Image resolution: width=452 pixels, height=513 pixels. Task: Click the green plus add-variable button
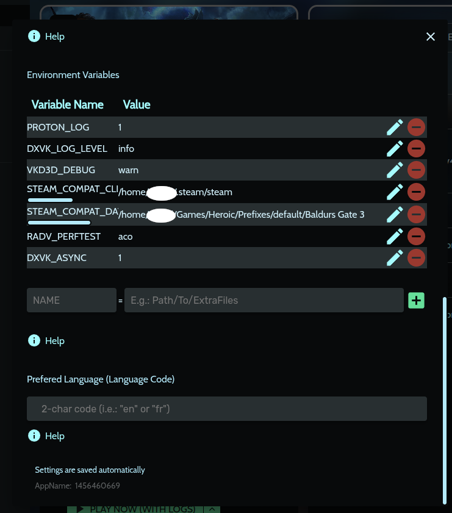[x=416, y=300]
